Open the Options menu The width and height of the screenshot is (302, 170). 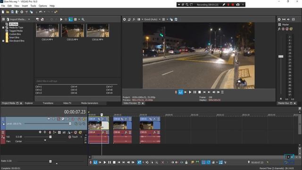pyautogui.click(x=43, y=6)
